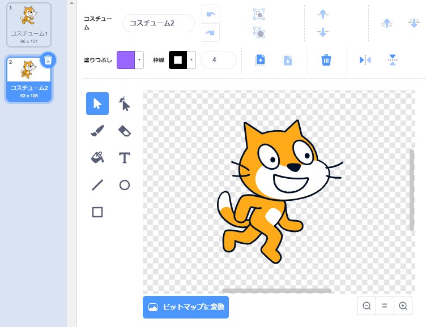
Task: Select the Line tool
Action: point(97,185)
